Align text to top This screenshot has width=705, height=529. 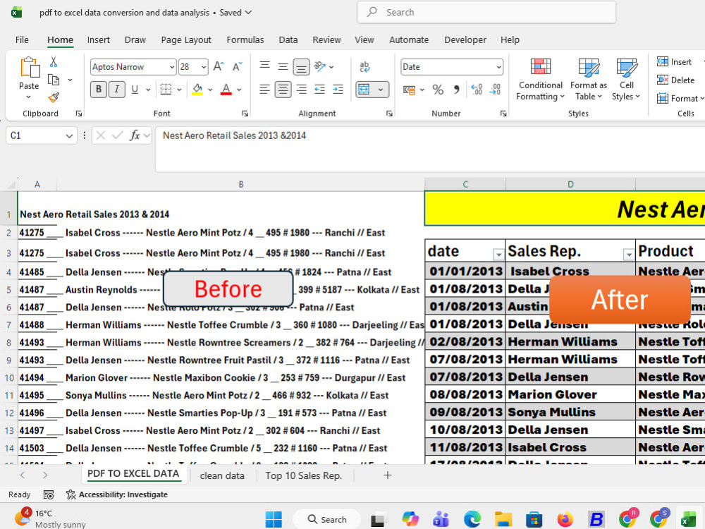tap(265, 66)
